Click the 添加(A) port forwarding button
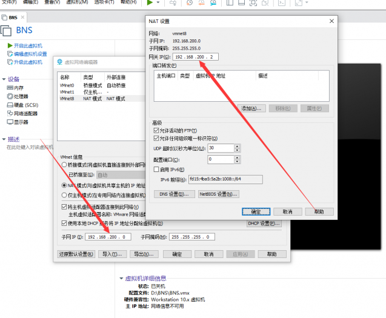The height and width of the screenshot is (318, 386). 251,108
